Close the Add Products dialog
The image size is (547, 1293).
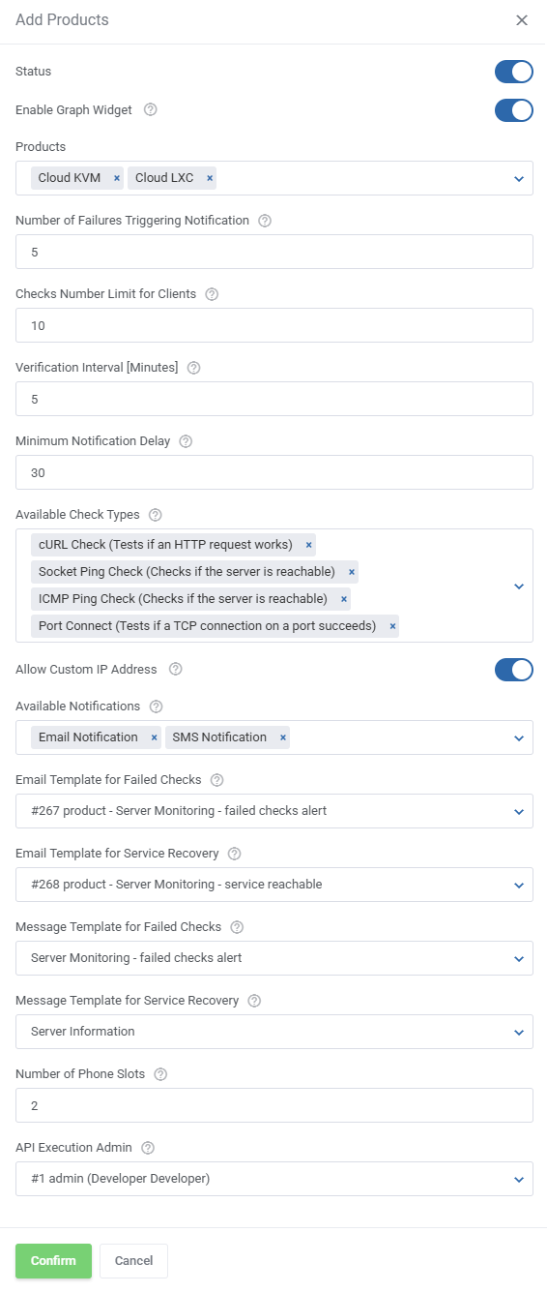[x=522, y=20]
